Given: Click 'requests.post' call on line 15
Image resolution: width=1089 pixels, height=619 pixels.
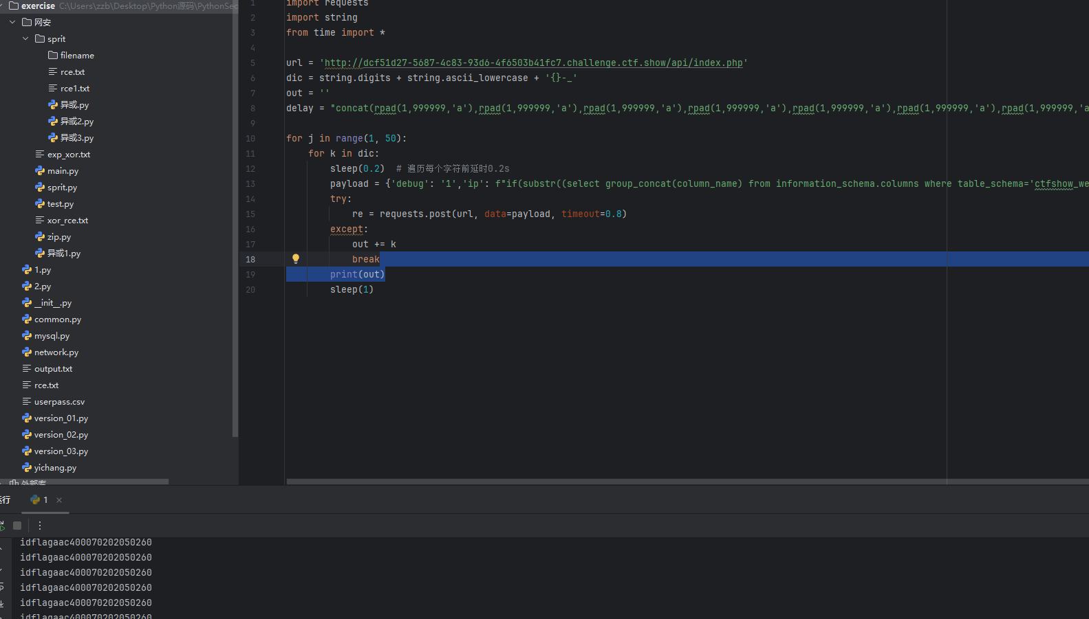Looking at the screenshot, I should [426, 214].
